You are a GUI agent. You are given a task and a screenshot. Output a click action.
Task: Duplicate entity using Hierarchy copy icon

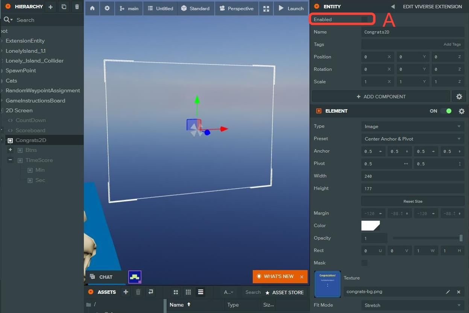pyautogui.click(x=64, y=7)
